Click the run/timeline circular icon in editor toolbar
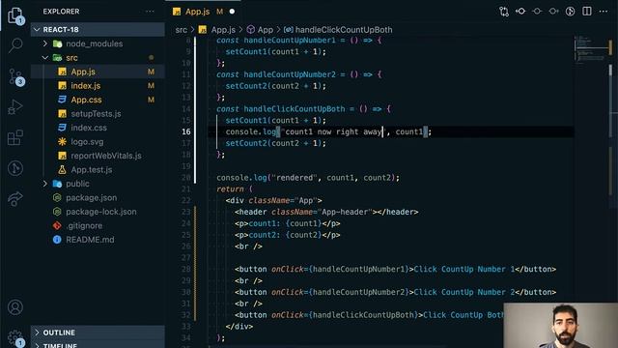Screen dimensions: 618x348 [570, 12]
